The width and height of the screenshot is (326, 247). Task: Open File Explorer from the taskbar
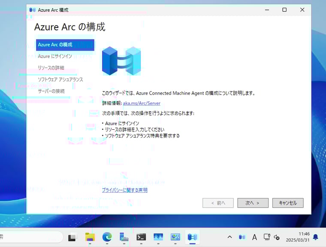[x=90, y=237]
